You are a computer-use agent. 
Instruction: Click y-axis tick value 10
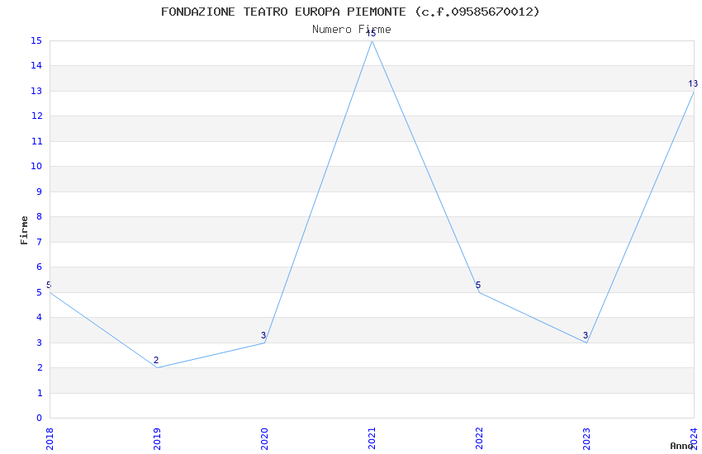(x=36, y=167)
